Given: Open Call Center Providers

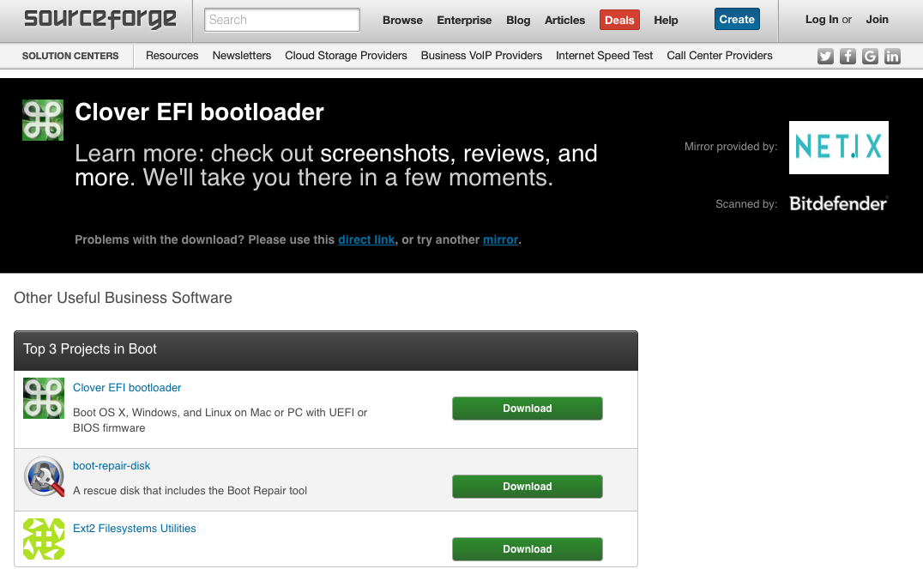Looking at the screenshot, I should coord(720,56).
